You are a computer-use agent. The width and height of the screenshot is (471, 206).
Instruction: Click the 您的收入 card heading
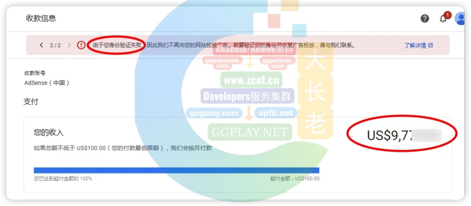click(49, 132)
